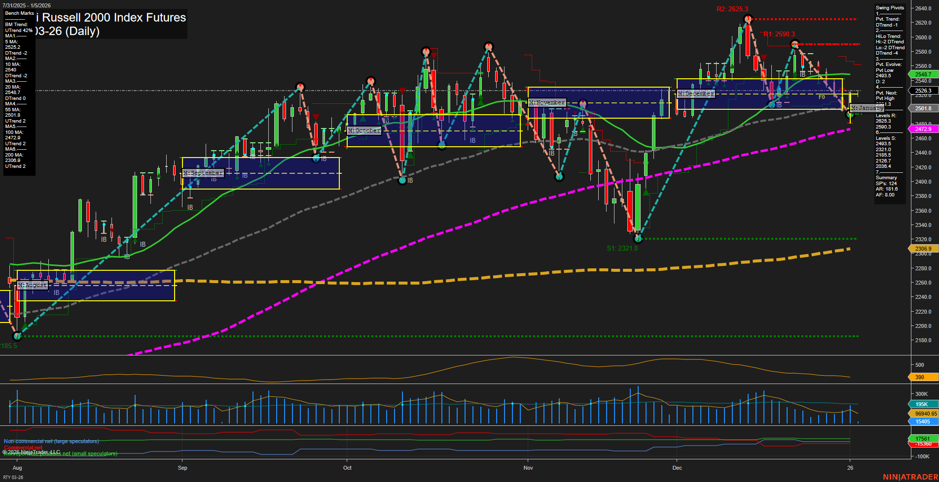Click the Swing Pivots panel heading

[890, 8]
